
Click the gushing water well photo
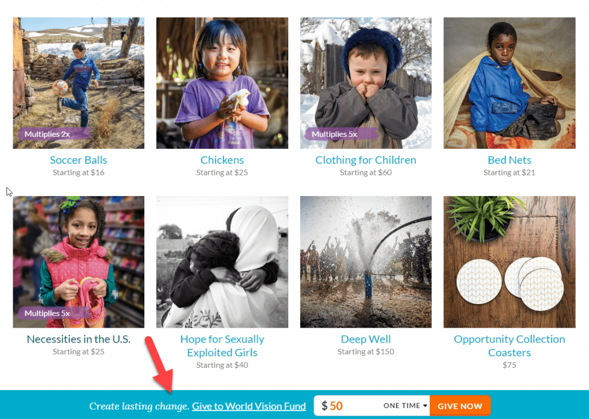coord(365,262)
